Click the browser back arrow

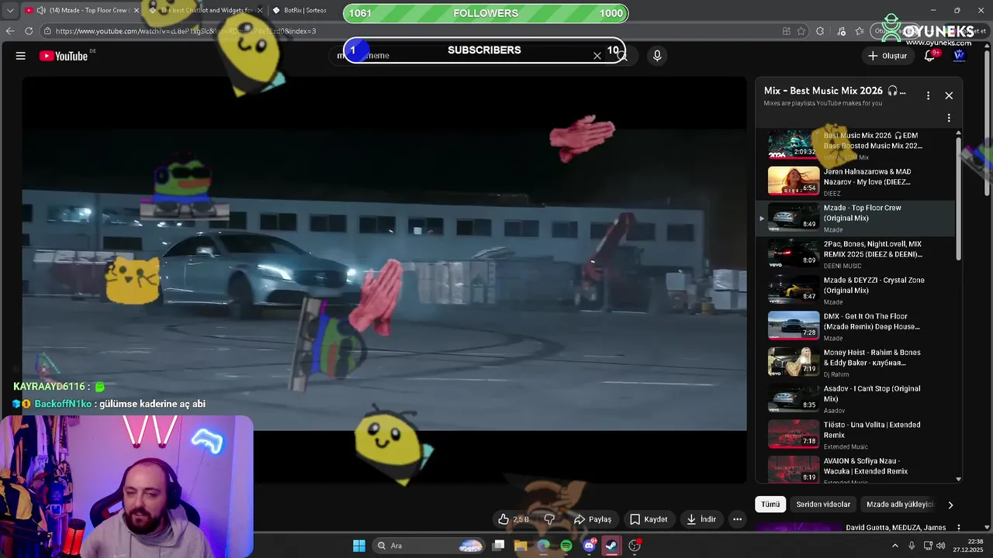(x=10, y=31)
